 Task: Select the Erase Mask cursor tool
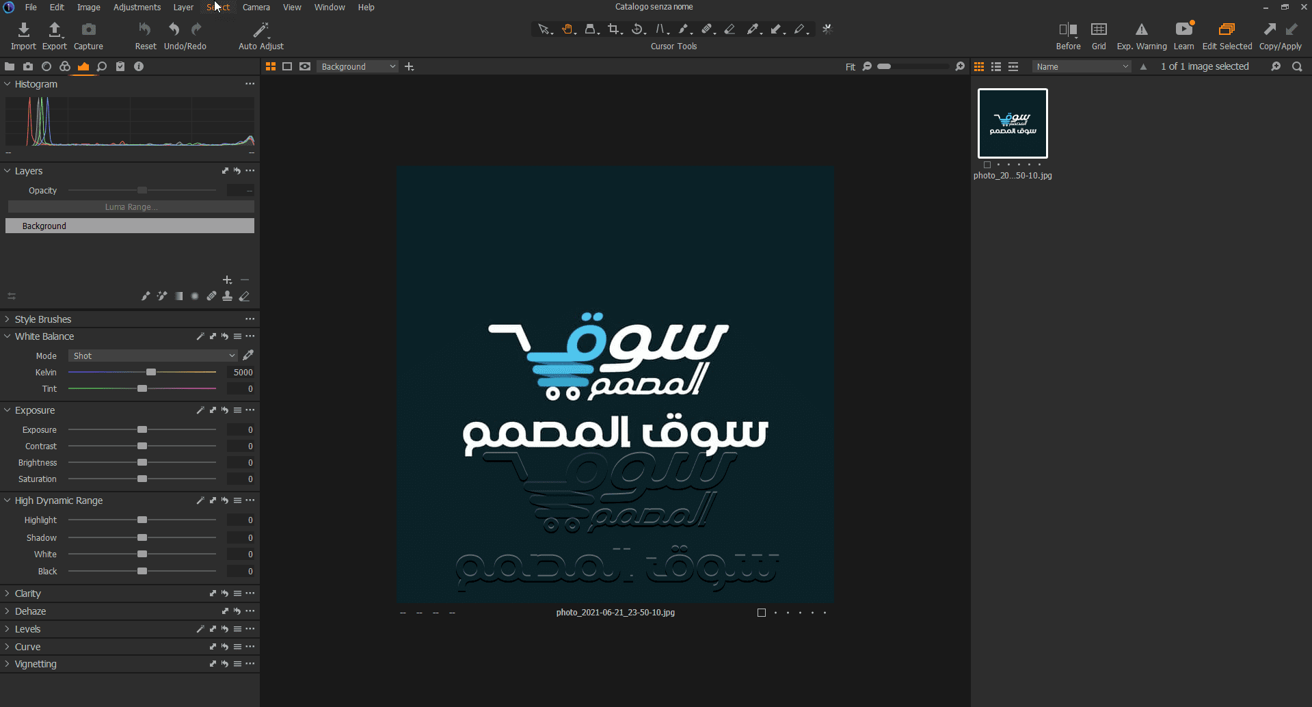[x=730, y=29]
